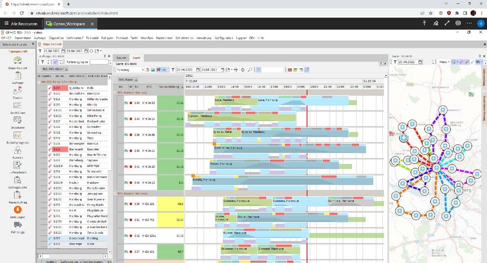Open Gantt Chart in the sidebar
The width and height of the screenshot is (487, 263).
click(18, 107)
